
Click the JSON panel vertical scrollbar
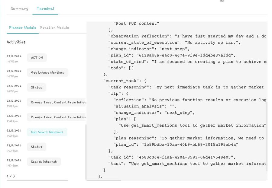click(x=267, y=137)
